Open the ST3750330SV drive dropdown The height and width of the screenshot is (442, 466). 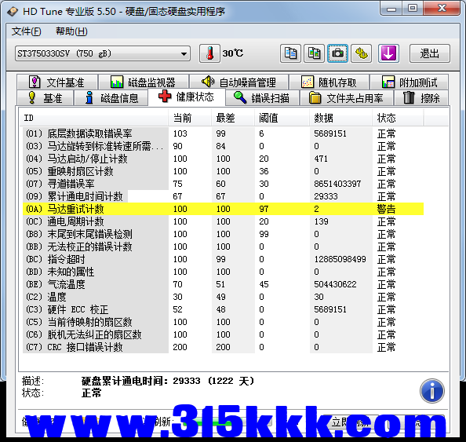pos(103,53)
